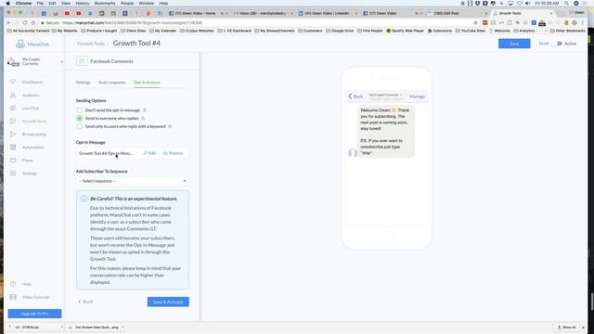Click Show All downloads button

click(567, 327)
